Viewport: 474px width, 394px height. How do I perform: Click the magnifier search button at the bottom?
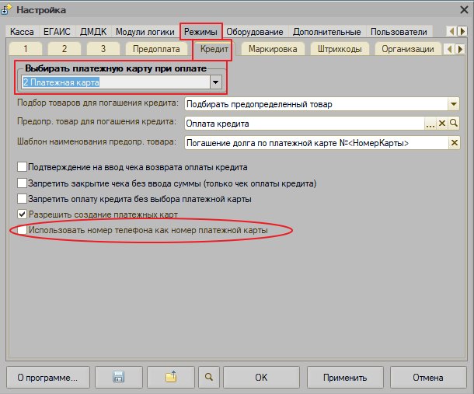[x=209, y=377]
